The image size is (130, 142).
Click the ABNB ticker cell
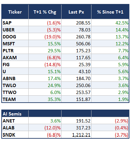point(15,78)
